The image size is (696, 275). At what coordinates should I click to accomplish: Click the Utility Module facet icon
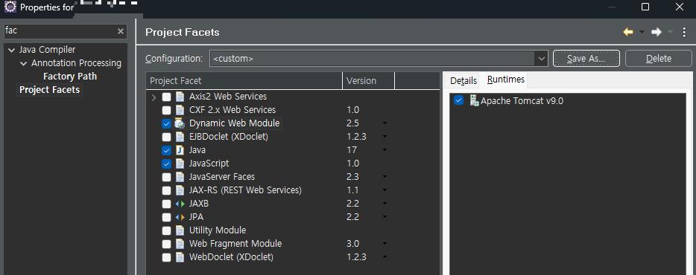pos(180,230)
